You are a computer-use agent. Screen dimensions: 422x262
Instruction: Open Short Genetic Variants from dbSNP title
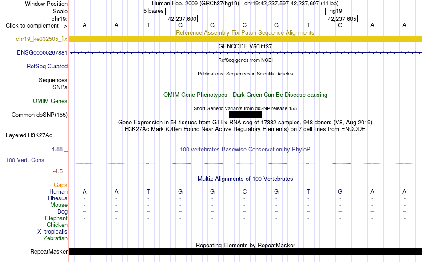[245, 108]
